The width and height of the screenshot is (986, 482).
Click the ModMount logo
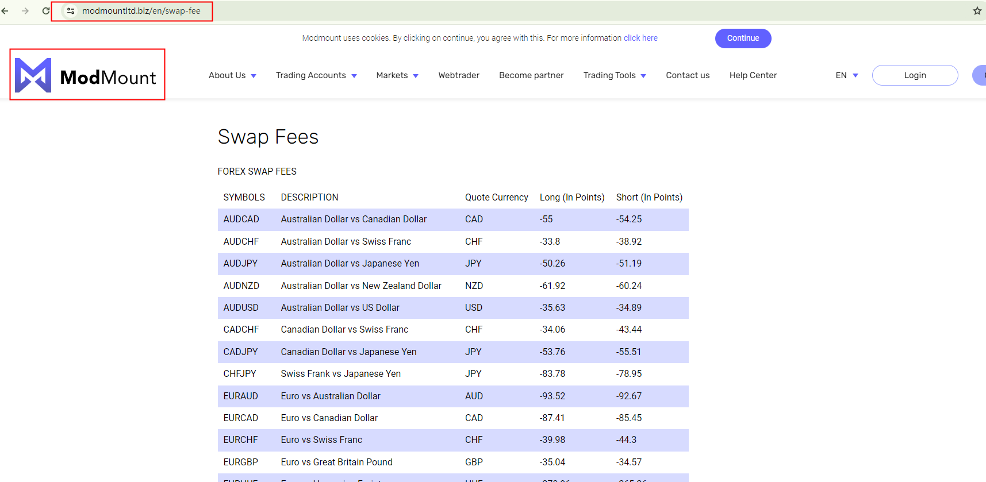point(87,75)
